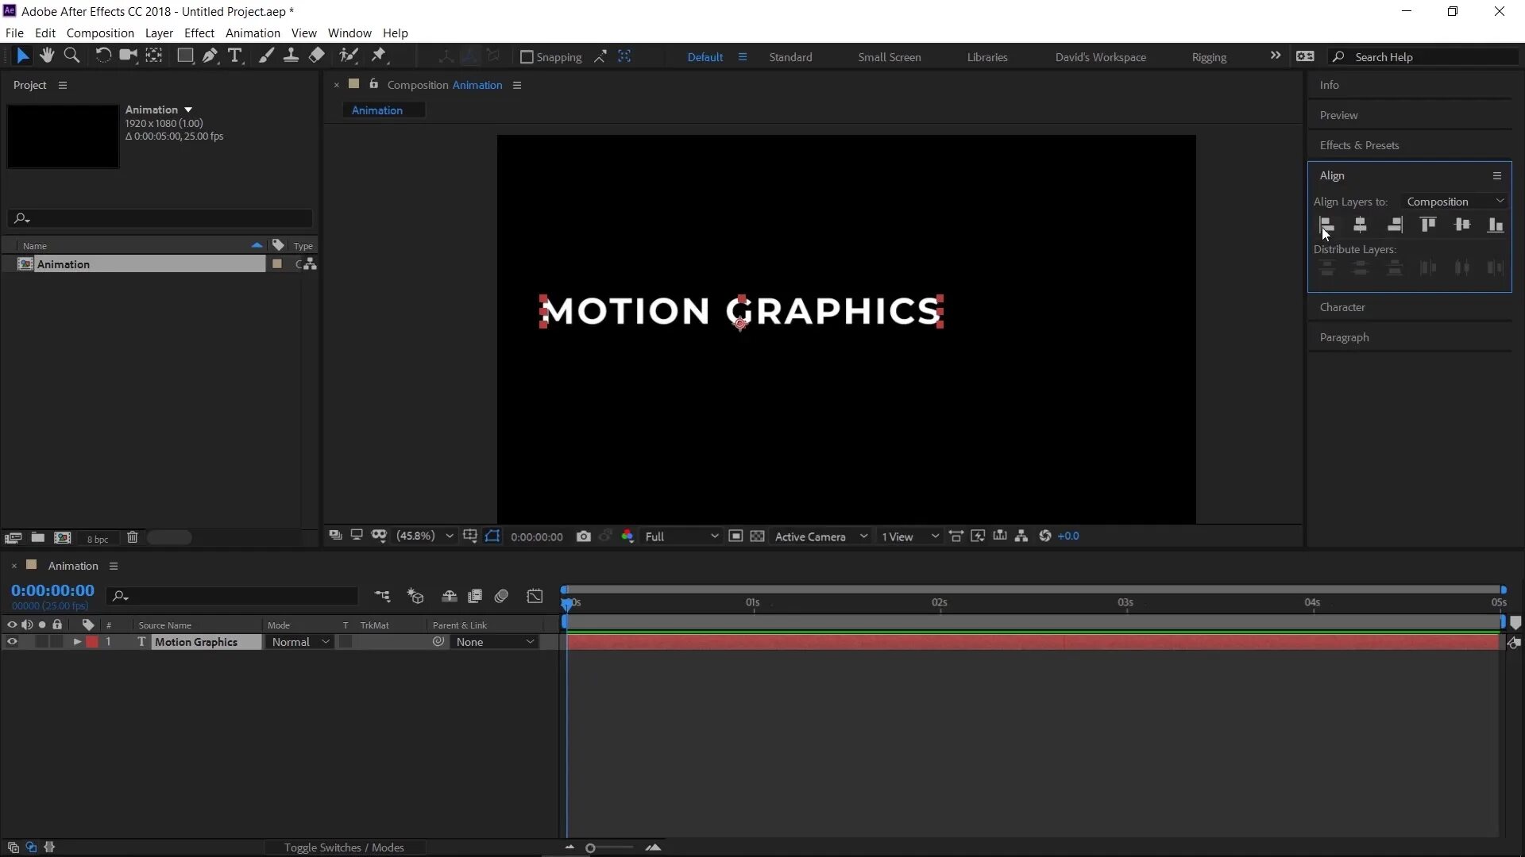Click the Graph Editor toggle icon
Screen dimensions: 1525x857
point(535,595)
